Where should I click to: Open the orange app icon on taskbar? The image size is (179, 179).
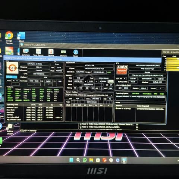(x=104, y=160)
